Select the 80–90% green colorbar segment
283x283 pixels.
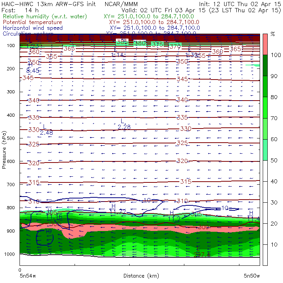point(265,86)
